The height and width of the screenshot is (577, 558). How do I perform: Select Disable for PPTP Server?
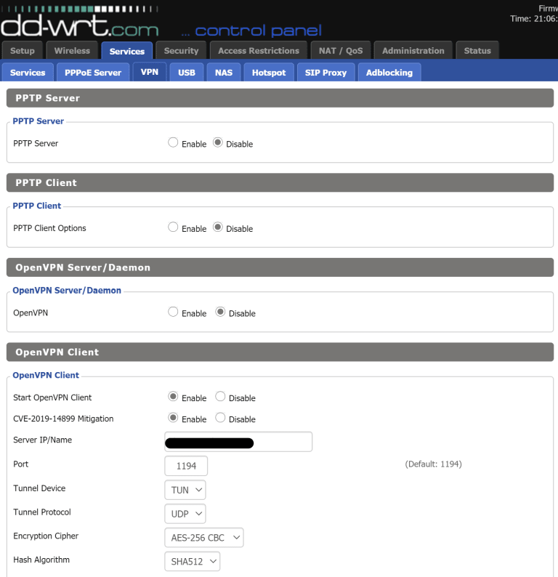218,142
